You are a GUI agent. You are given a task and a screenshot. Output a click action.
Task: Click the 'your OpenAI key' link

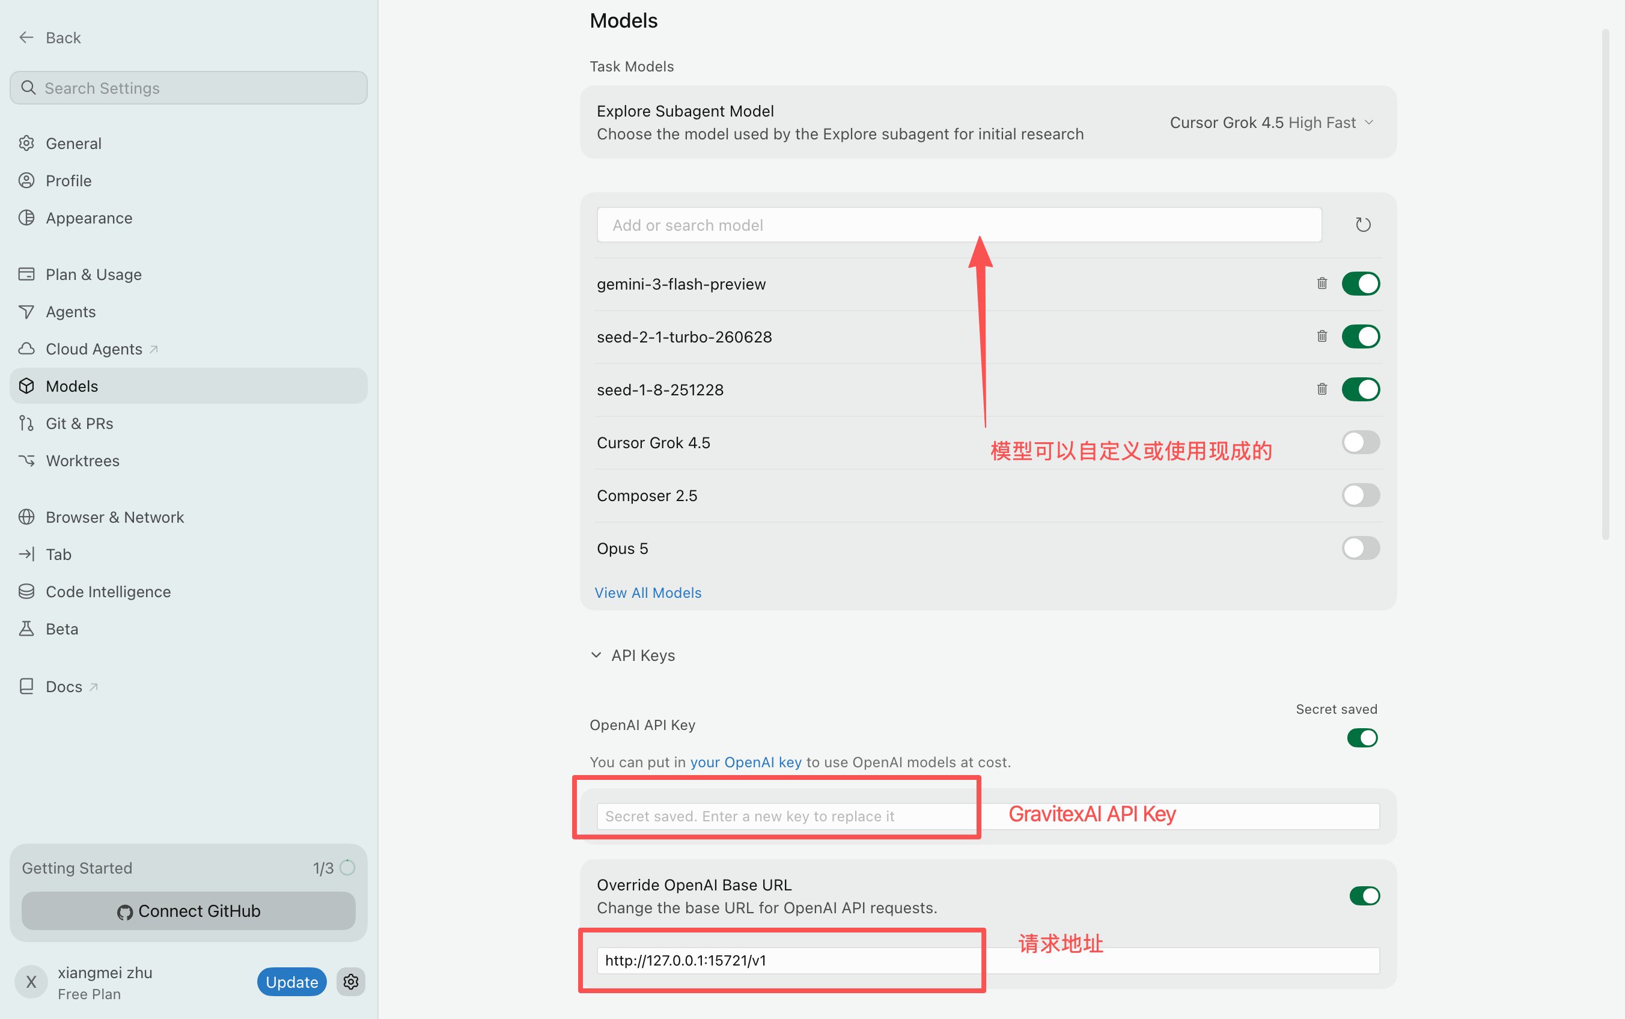(x=745, y=762)
